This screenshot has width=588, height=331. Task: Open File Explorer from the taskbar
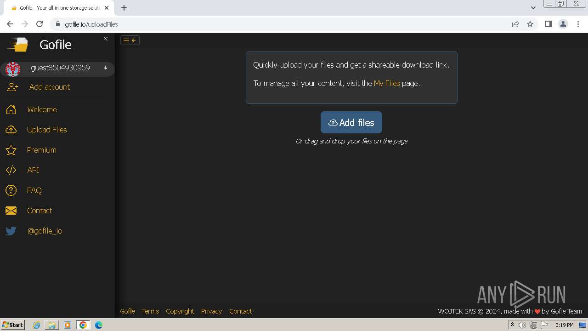52,325
